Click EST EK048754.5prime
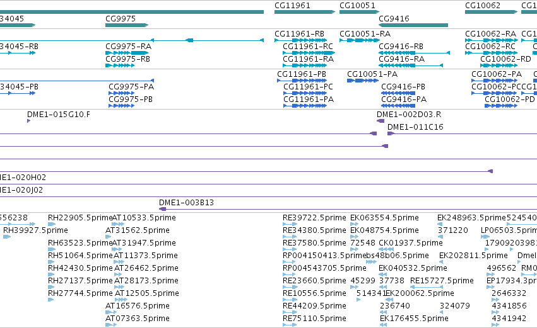The width and height of the screenshot is (537, 328). 354,237
